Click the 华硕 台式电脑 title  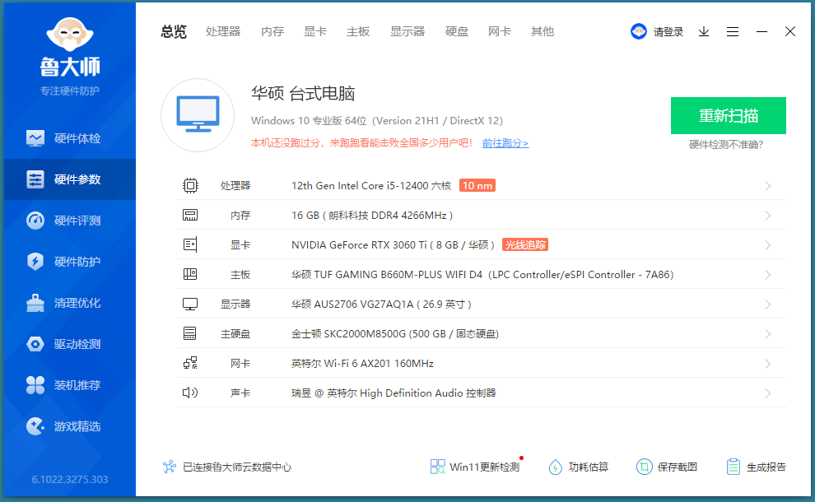coord(303,94)
